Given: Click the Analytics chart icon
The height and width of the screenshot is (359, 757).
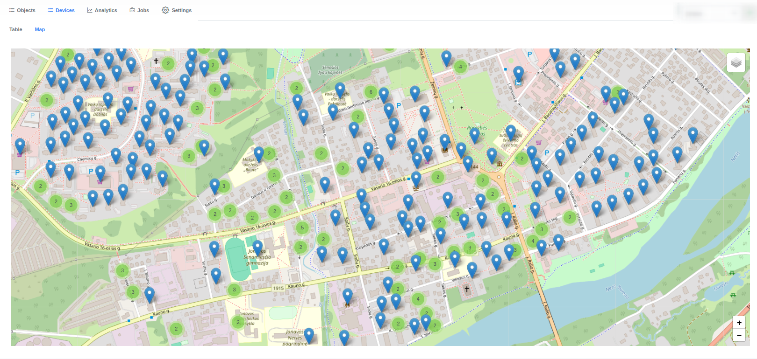Looking at the screenshot, I should pyautogui.click(x=90, y=10).
